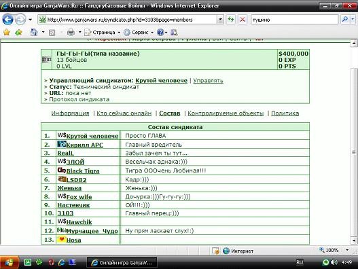Screen dimensions: 358x269
Task: Open member Мурчащее_Чудо profile
Action: [92, 231]
